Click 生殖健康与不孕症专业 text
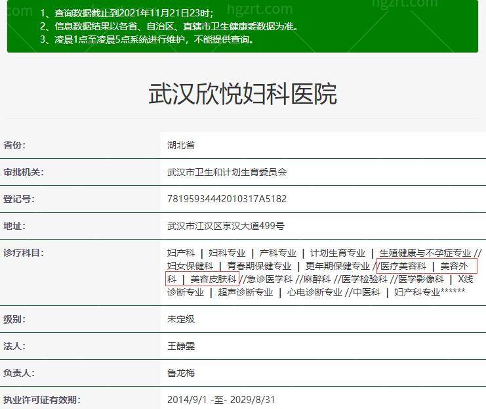486x409 pixels. (425, 253)
